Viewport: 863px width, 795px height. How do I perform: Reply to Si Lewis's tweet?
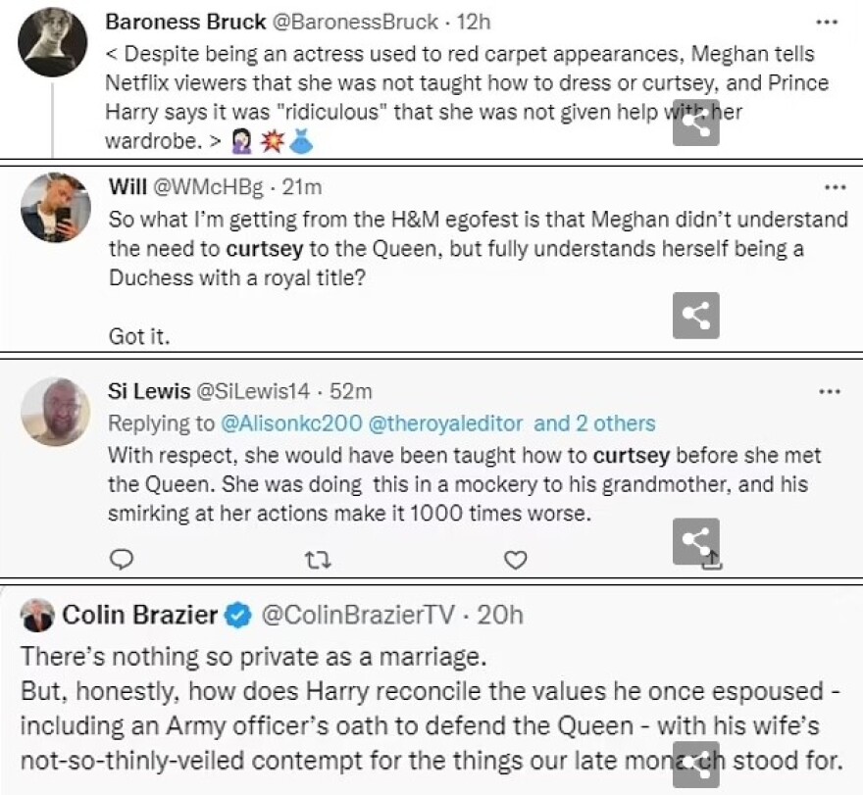click(x=122, y=560)
